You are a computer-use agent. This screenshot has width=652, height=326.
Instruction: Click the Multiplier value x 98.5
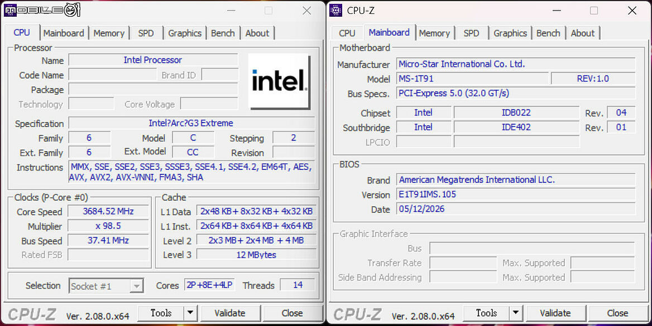coord(108,226)
